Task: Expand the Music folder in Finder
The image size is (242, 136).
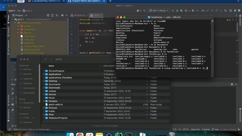Action: coord(44,98)
